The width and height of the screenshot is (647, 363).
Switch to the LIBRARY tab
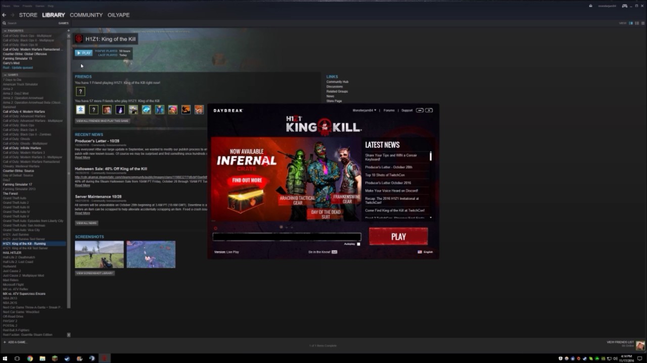(54, 15)
